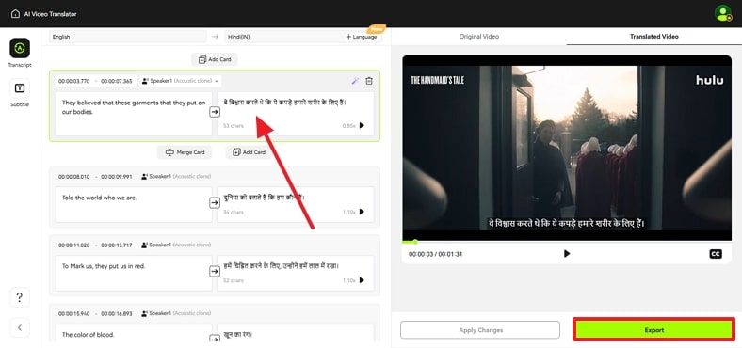The height and width of the screenshot is (348, 742).
Task: Edit the Hindi translation with 52 chars
Action: pyautogui.click(x=296, y=274)
